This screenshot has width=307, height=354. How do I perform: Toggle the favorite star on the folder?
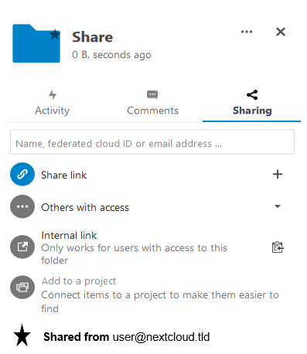55,34
